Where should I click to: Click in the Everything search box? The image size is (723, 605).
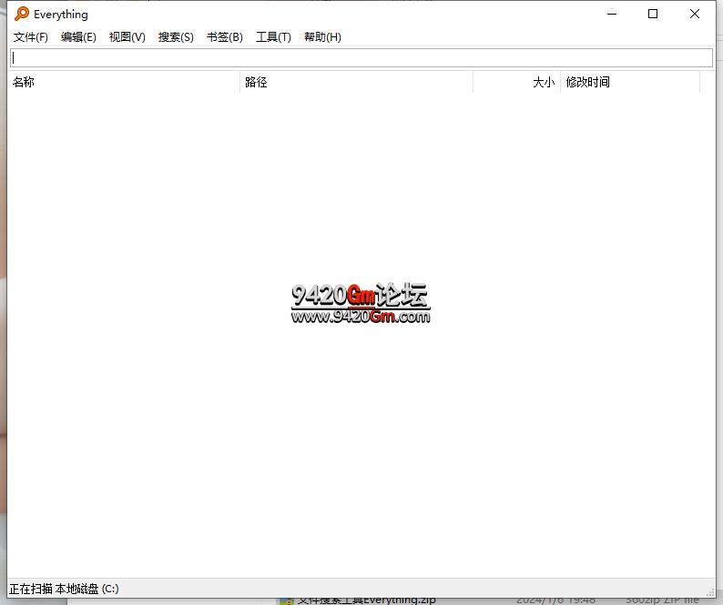361,57
